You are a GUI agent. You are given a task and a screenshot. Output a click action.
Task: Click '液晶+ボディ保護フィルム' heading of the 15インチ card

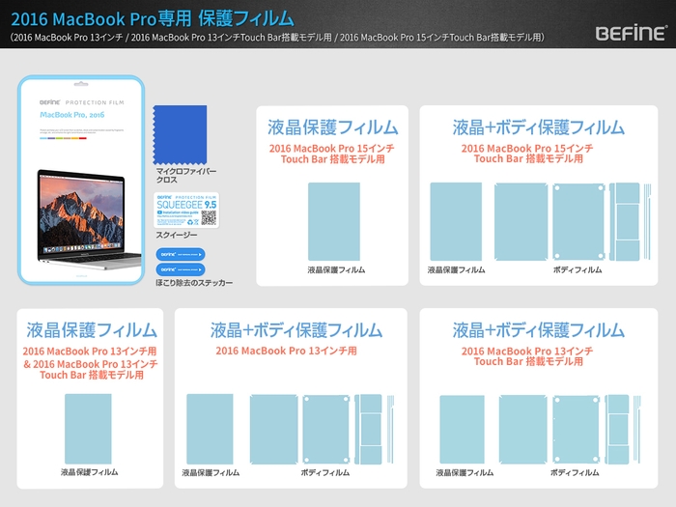coord(539,127)
